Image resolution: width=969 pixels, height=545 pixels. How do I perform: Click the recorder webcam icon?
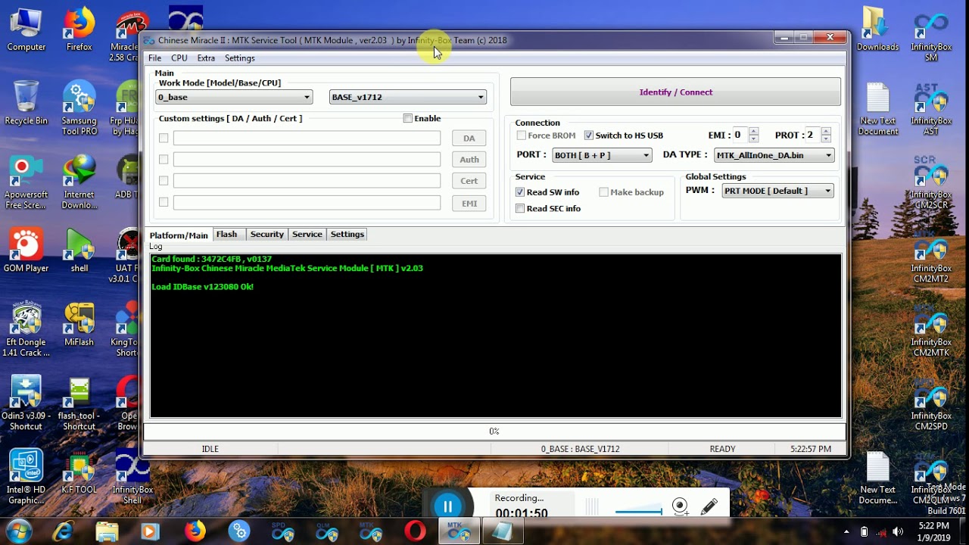[x=680, y=506]
